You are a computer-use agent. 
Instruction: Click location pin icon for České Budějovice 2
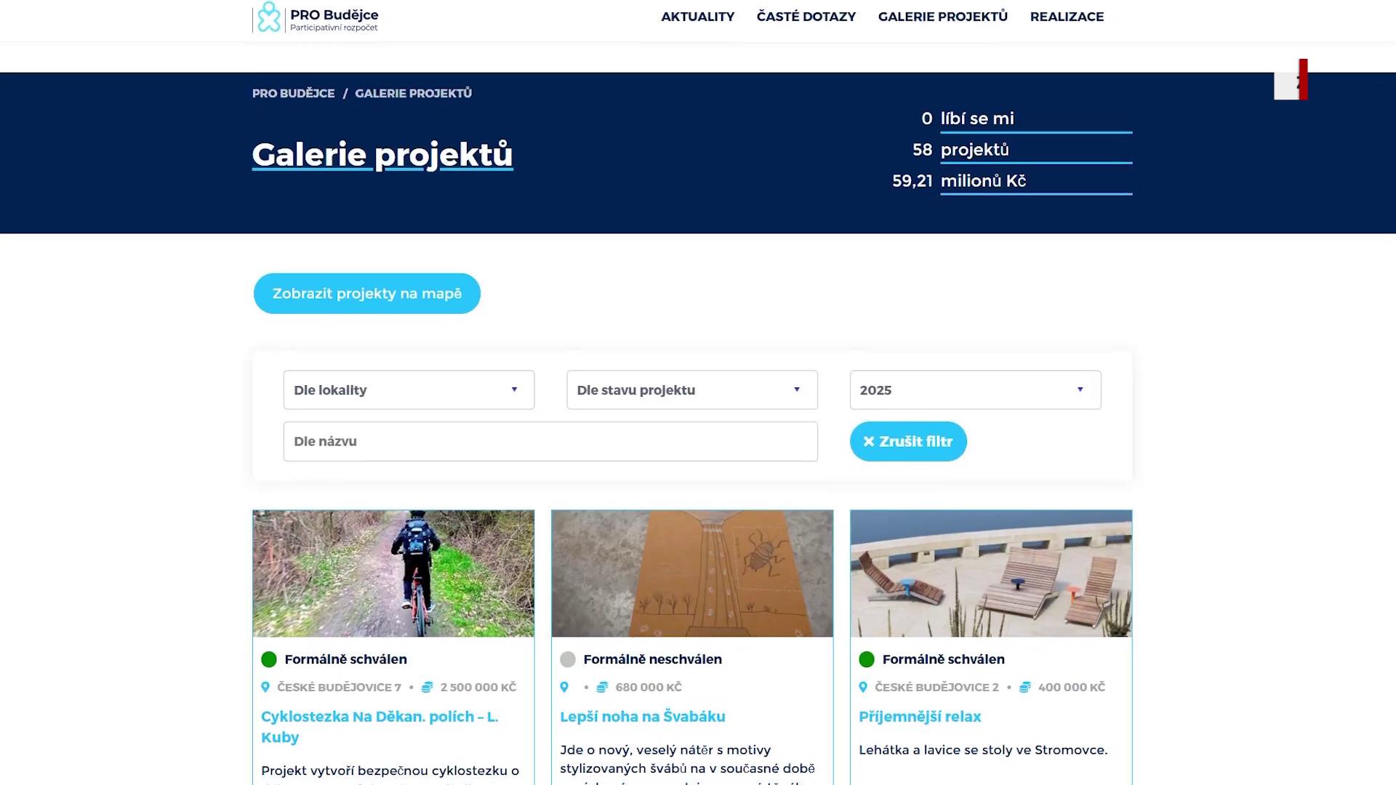coord(863,687)
